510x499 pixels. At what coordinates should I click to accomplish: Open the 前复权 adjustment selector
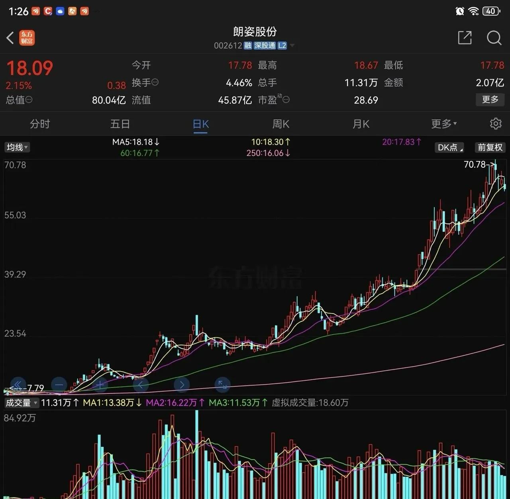click(490, 147)
